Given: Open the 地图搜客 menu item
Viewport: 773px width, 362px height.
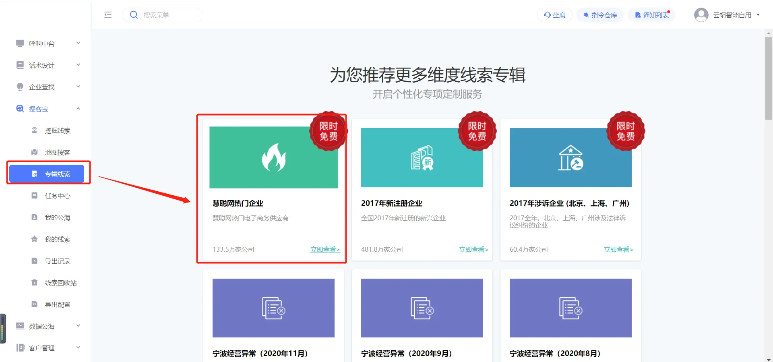Looking at the screenshot, I should [58, 152].
